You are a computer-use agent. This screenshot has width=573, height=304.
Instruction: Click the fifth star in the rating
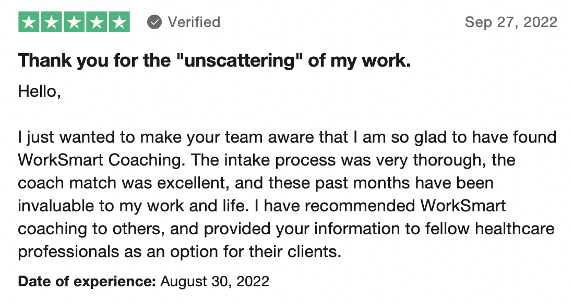coord(119,22)
